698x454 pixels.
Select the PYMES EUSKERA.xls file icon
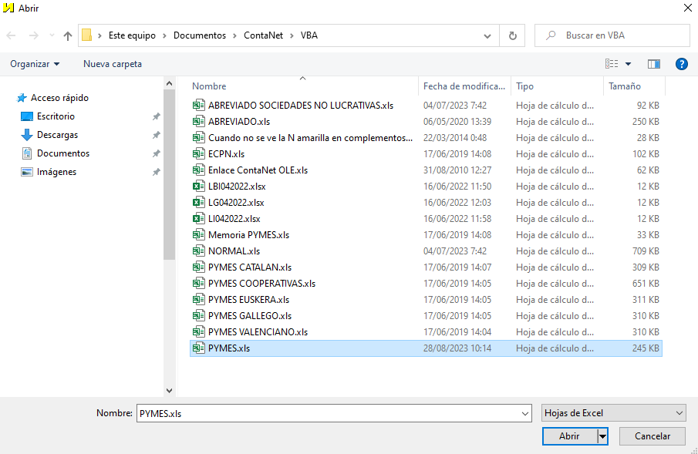tap(198, 300)
